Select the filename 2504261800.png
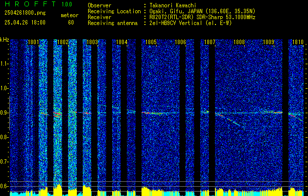 pyautogui.click(x=25, y=13)
